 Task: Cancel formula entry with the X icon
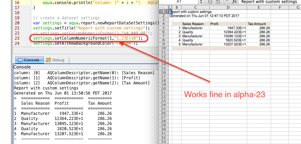(x=210, y=2)
